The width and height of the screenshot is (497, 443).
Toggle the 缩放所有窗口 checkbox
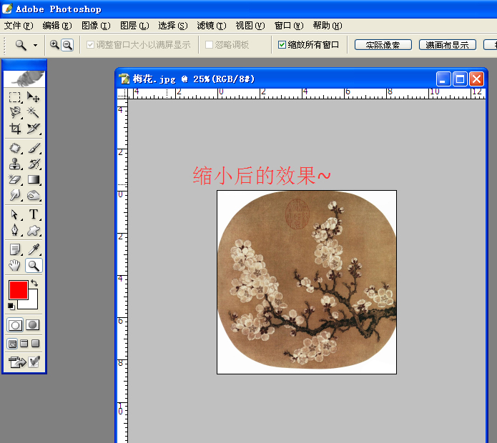coord(282,44)
